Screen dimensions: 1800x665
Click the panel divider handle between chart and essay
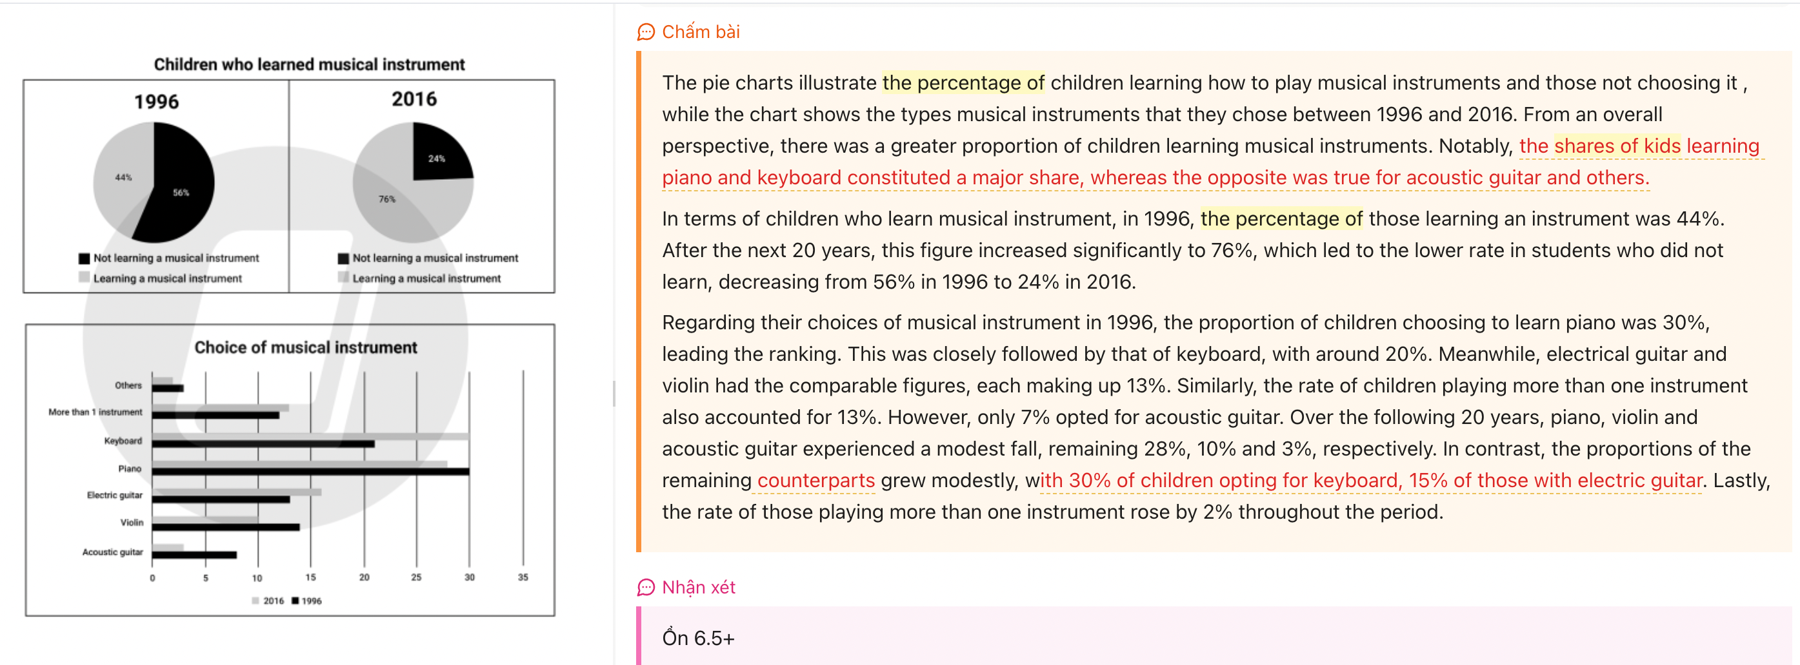tap(614, 394)
